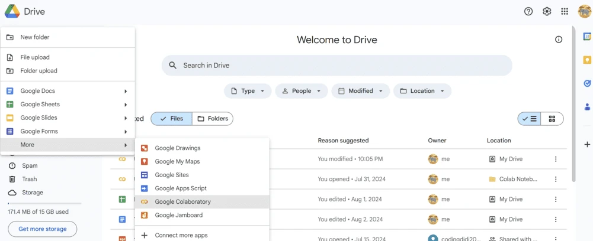Screen dimensions: 593x241
Task: Toggle the Files filter chip
Action: click(x=171, y=119)
